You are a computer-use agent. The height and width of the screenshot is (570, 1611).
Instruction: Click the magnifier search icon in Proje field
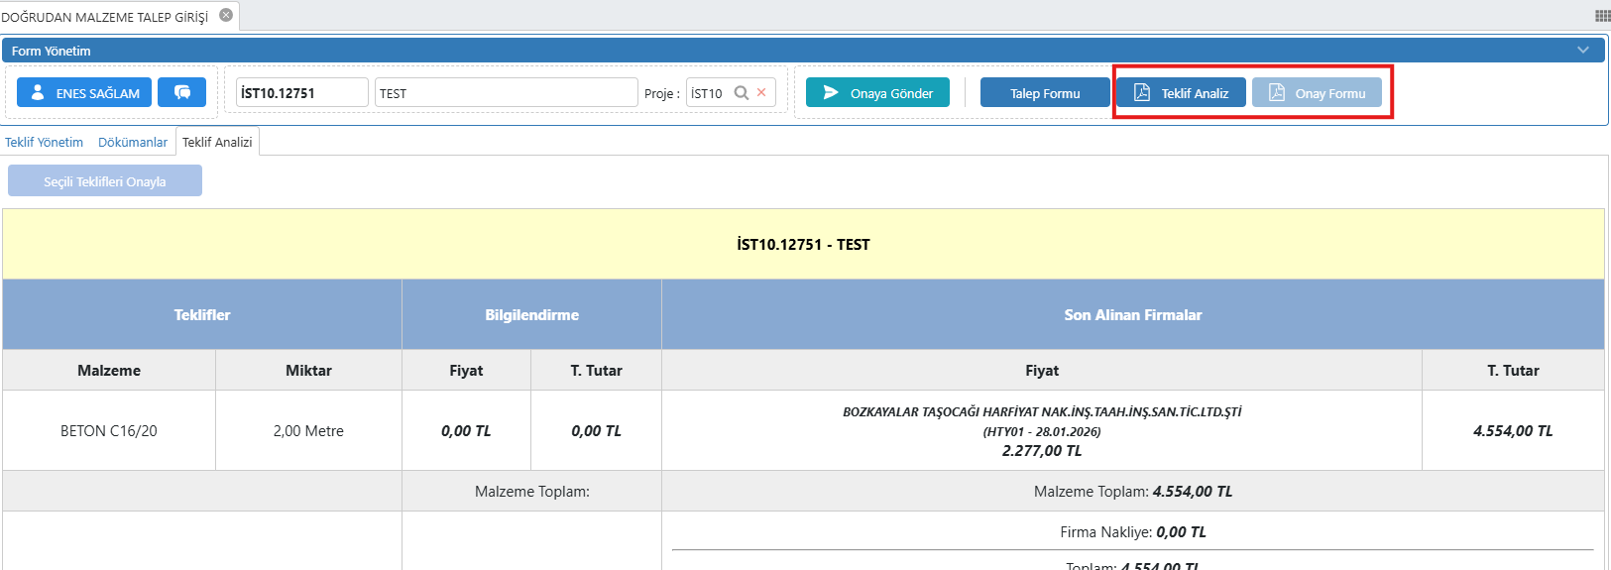click(x=741, y=93)
